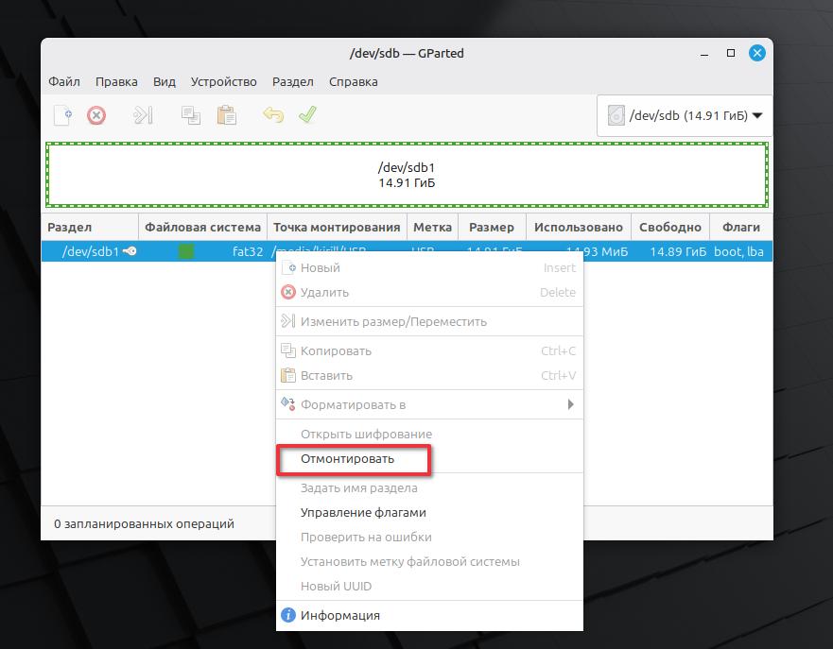Click the Delete partition toolbar icon
833x649 pixels.
tap(96, 115)
